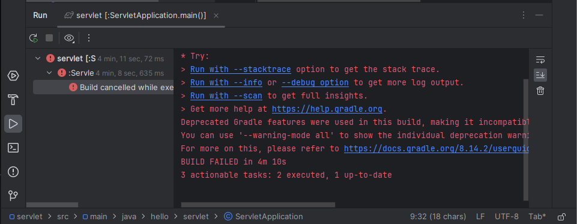This screenshot has height=224, width=577.
Task: Click the --debug option link
Action: coord(315,83)
